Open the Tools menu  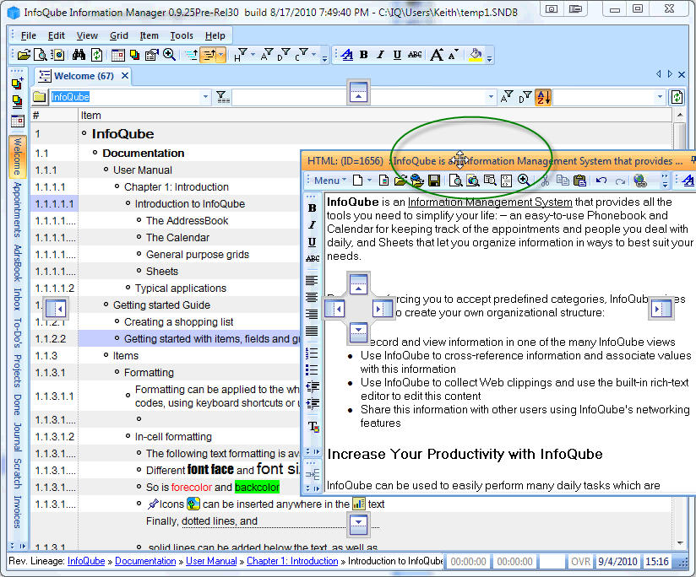(x=182, y=36)
